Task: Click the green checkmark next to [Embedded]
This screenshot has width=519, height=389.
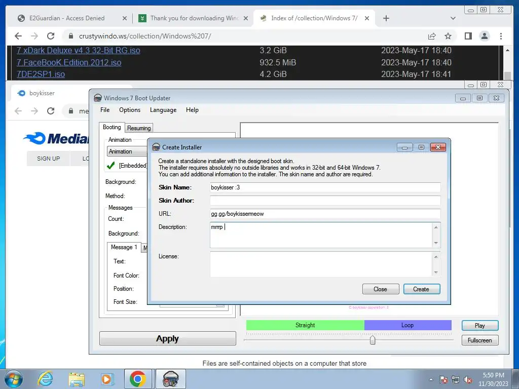Action: 111,166
